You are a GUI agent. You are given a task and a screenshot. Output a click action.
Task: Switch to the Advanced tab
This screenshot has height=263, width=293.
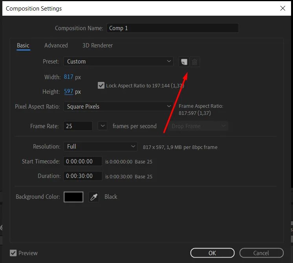point(56,45)
